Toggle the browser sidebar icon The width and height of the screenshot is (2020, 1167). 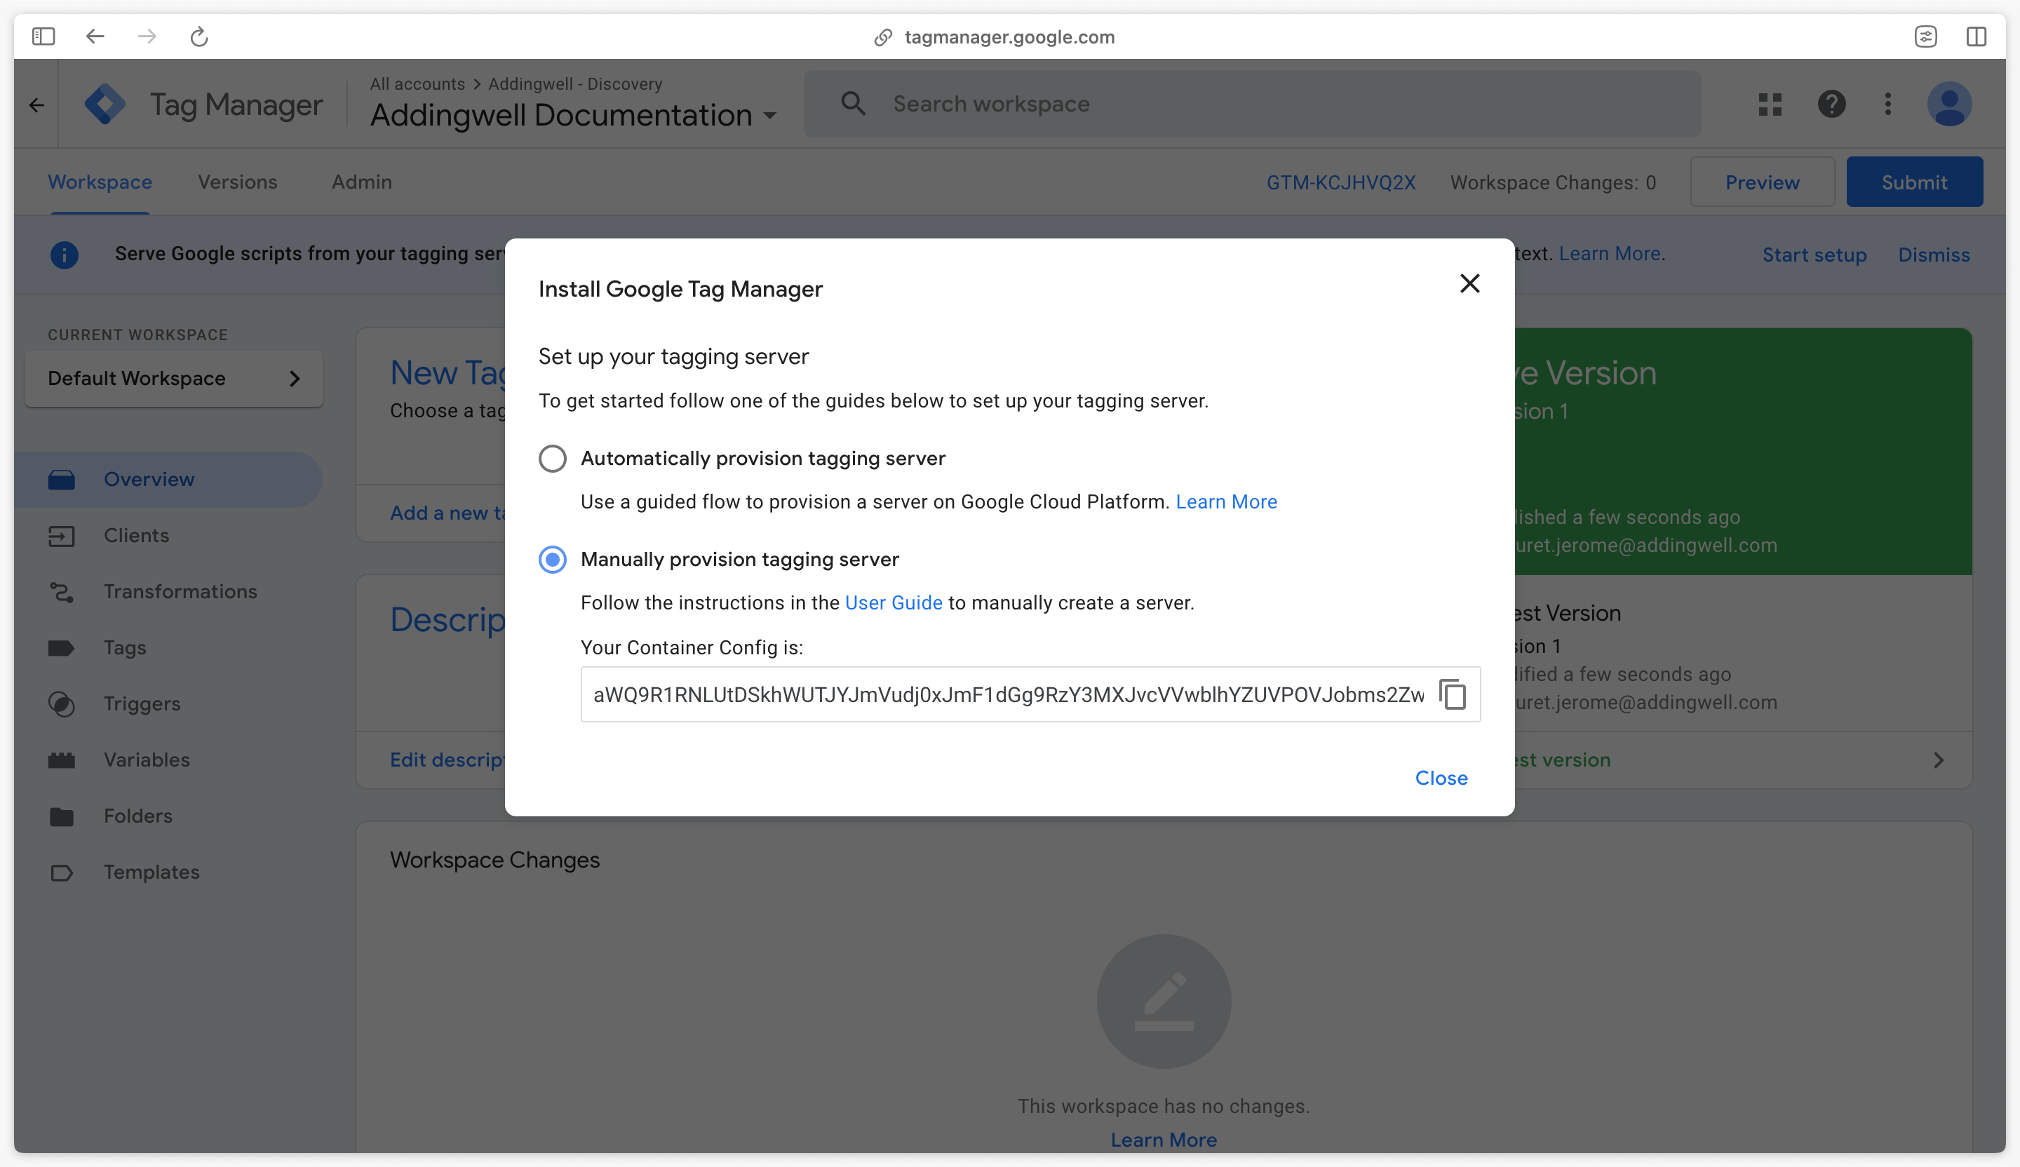pos(43,37)
